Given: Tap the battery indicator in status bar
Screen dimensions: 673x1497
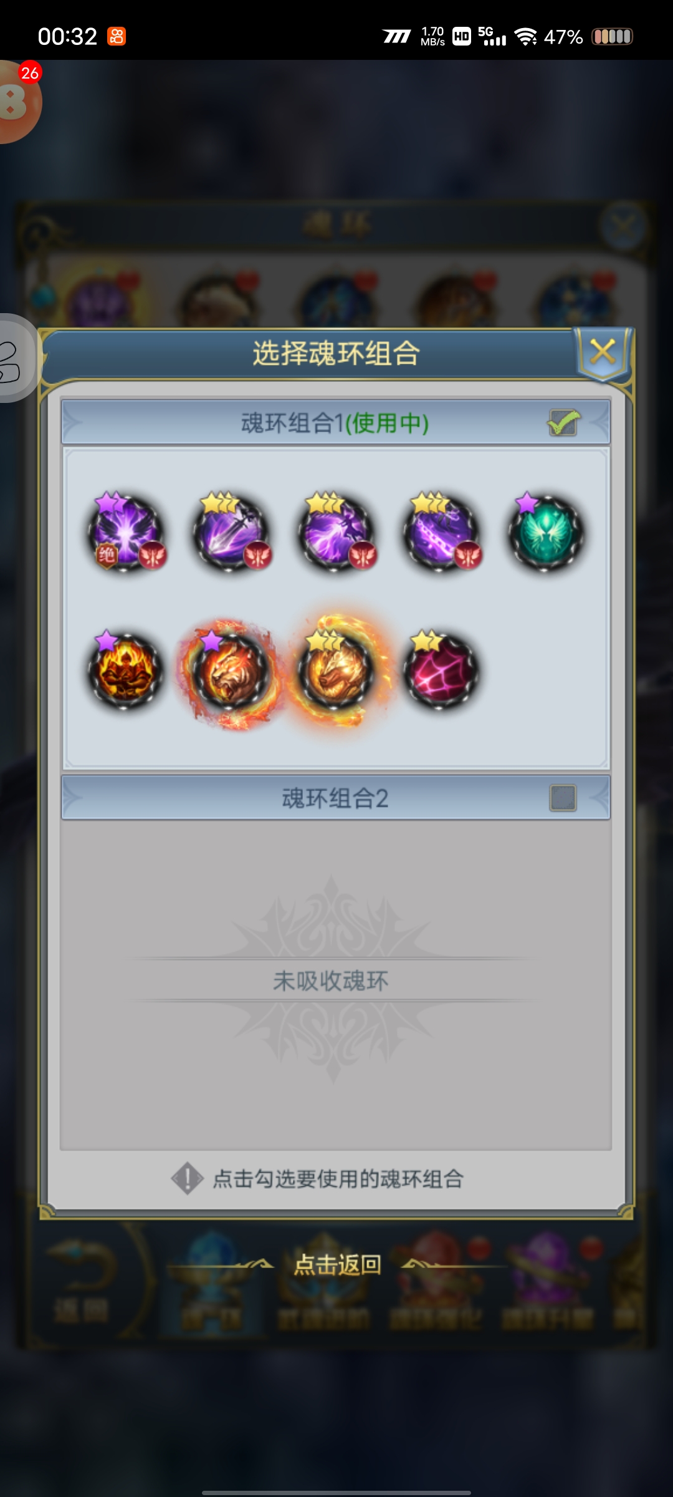Looking at the screenshot, I should pos(612,37).
